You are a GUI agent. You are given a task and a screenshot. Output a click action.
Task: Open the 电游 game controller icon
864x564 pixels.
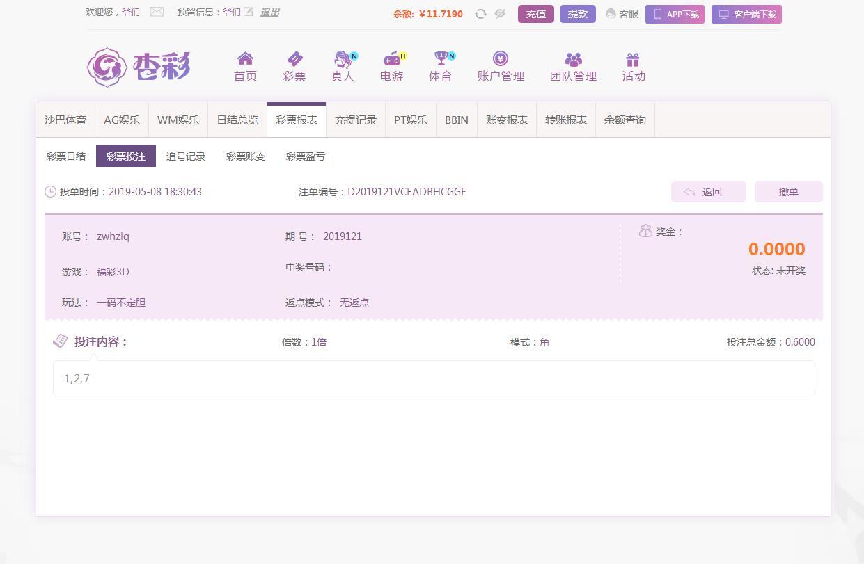click(392, 59)
